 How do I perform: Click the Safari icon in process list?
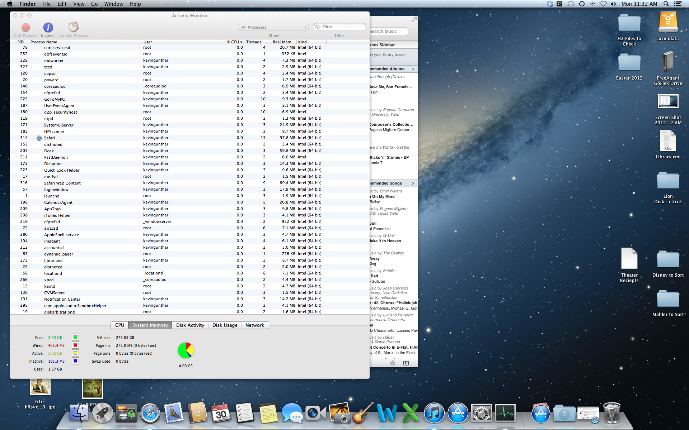[x=39, y=138]
